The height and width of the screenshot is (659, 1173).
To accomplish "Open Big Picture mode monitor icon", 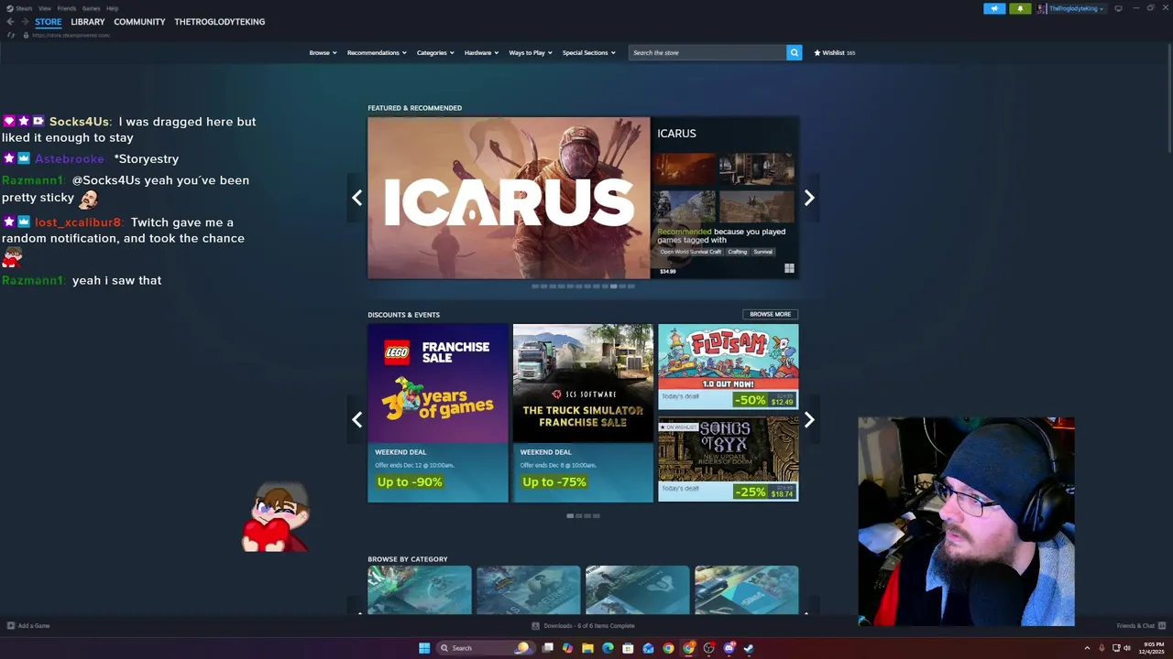I will click(x=1118, y=8).
